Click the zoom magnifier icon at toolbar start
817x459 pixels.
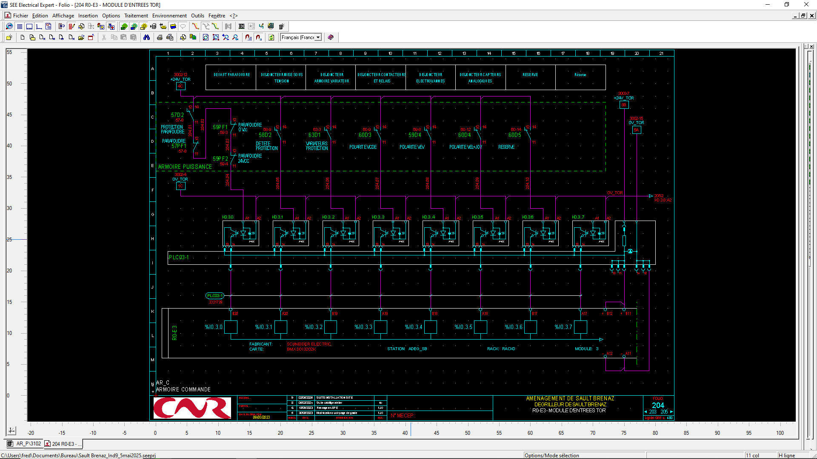[x=9, y=26]
